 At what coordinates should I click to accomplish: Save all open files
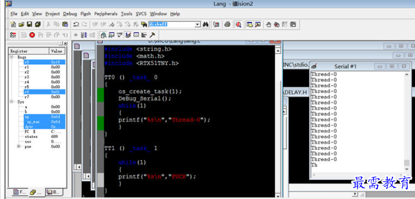pyautogui.click(x=37, y=24)
